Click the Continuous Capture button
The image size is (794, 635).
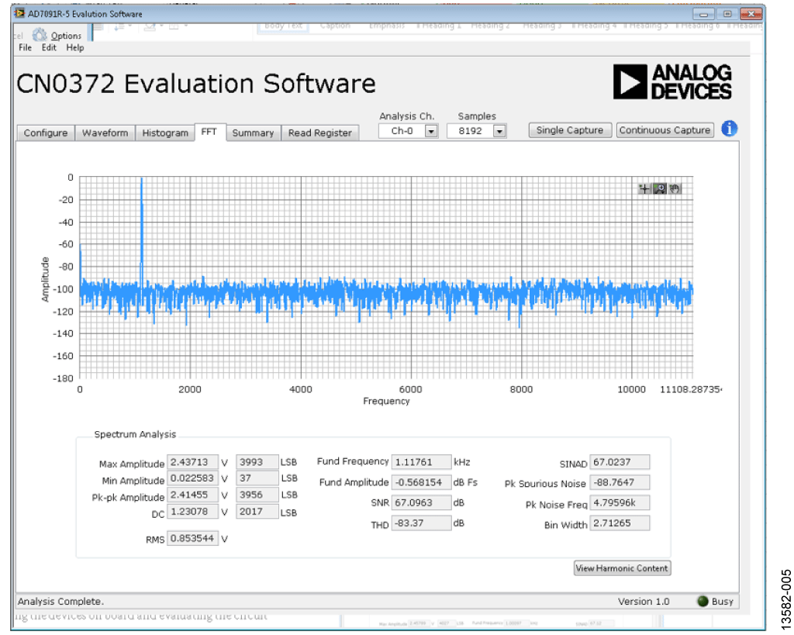(665, 130)
